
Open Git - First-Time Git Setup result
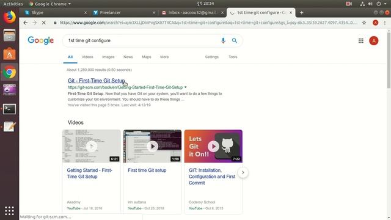point(97,81)
